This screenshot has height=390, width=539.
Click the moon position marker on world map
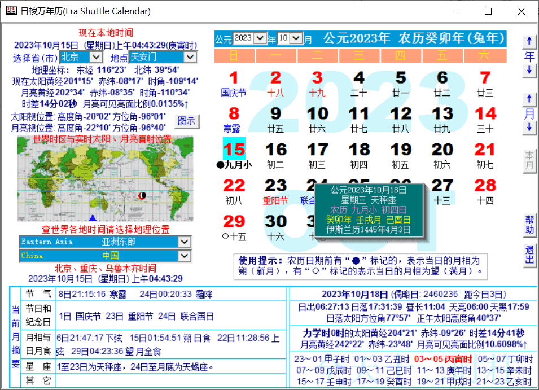click(142, 195)
